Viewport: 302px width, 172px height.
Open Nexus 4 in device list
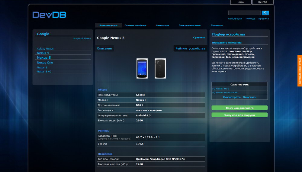point(43,53)
